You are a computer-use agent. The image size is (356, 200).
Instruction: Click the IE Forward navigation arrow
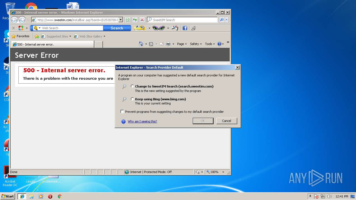22,20
